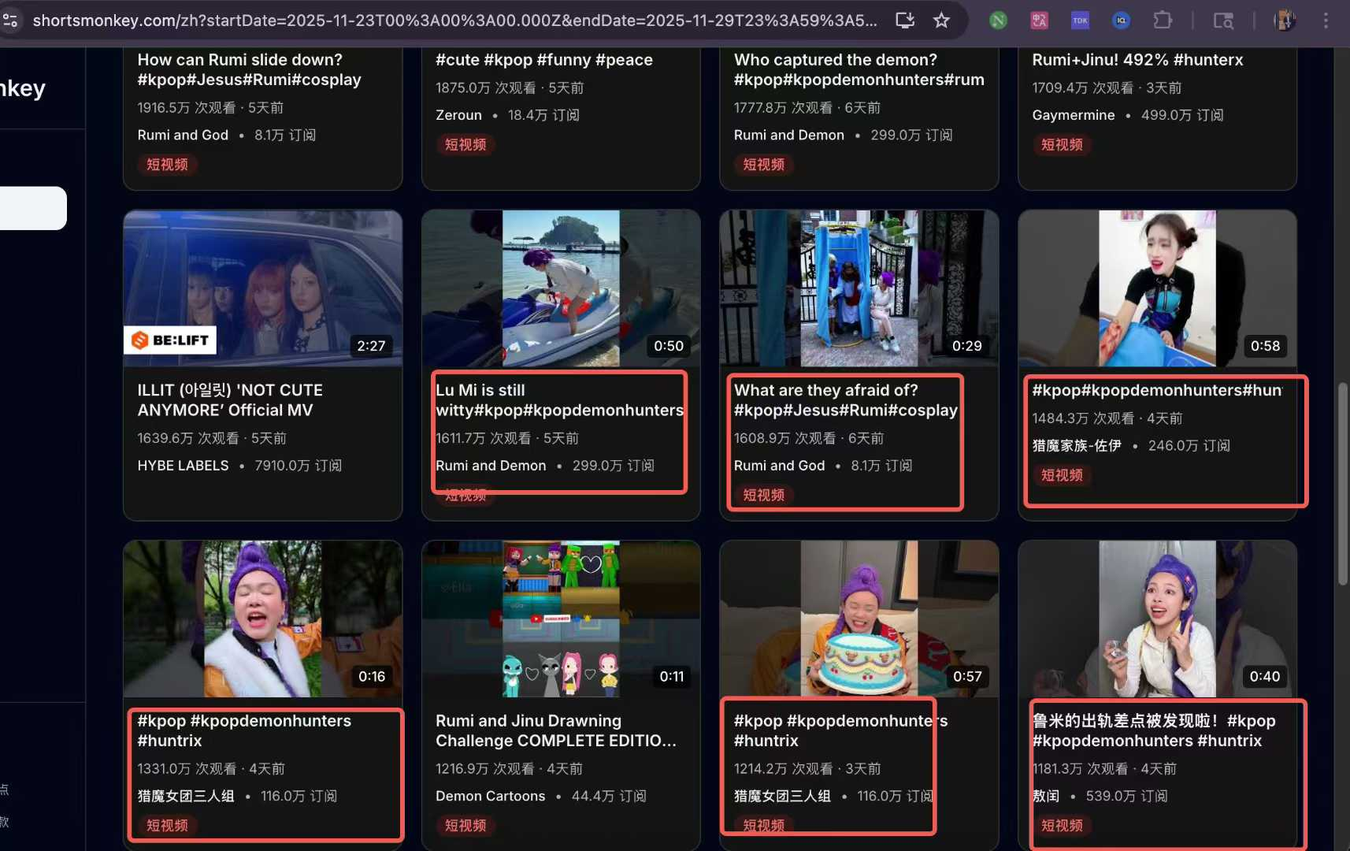The width and height of the screenshot is (1350, 851).
Task: Open the 0:11 Demon Cartoons thumbnail
Action: (x=561, y=619)
